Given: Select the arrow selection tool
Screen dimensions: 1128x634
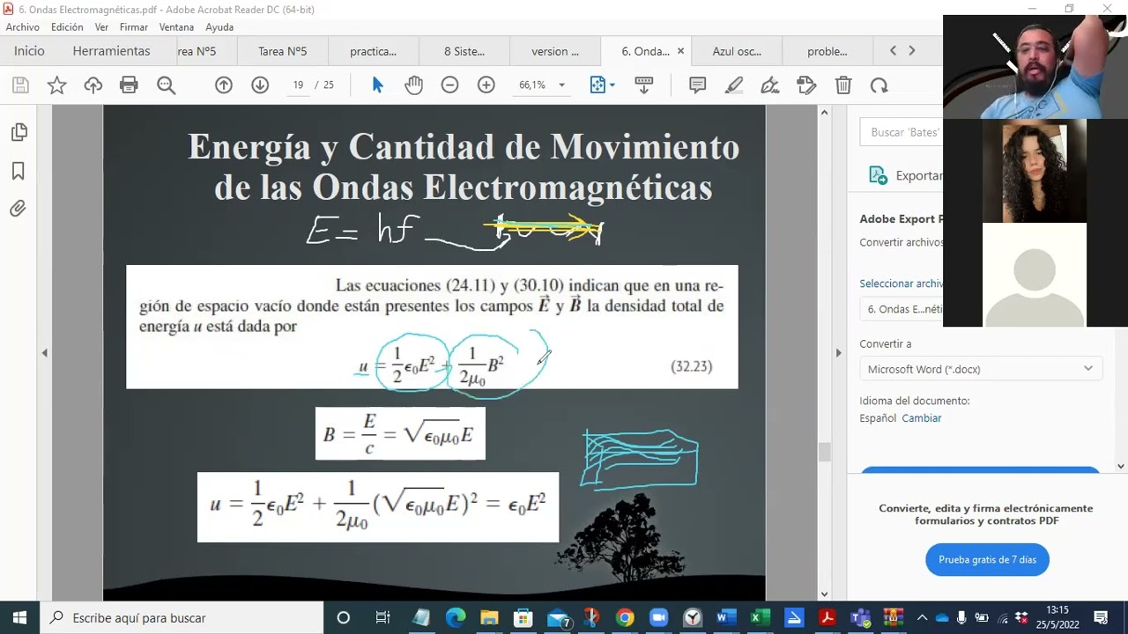Looking at the screenshot, I should pos(378,85).
